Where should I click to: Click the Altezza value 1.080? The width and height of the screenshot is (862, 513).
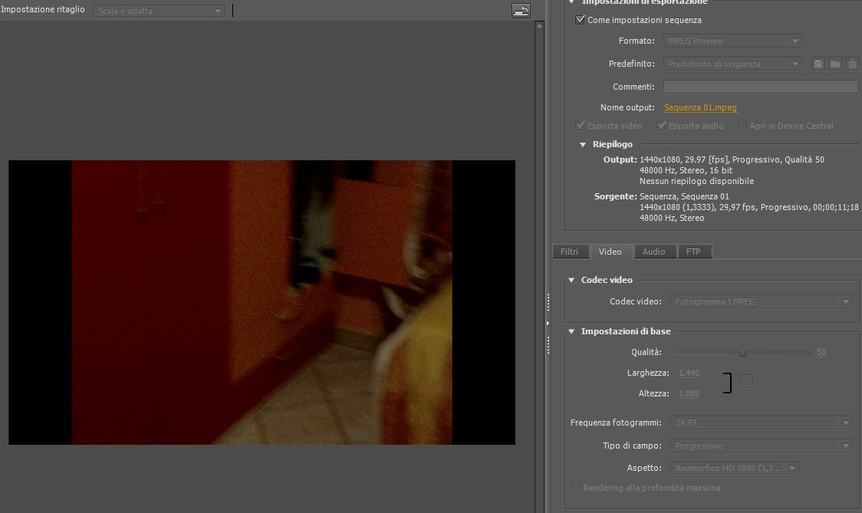point(689,393)
